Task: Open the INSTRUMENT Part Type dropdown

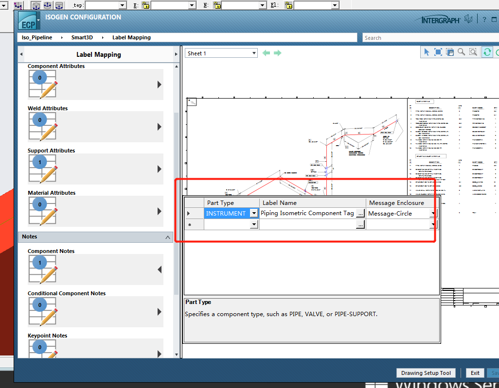Action: (x=254, y=213)
